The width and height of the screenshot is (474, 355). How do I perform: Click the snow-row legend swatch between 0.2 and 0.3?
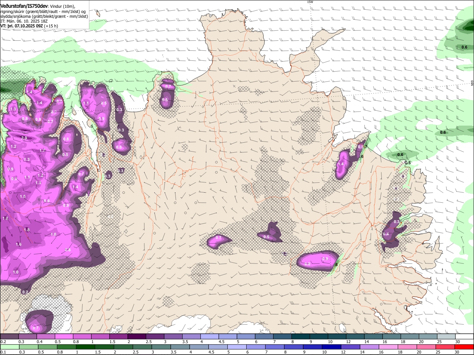pyautogui.click(x=9, y=336)
